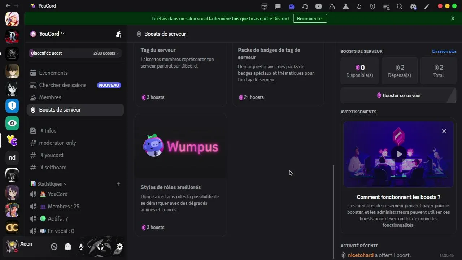Open the chat bubble icon in title bar
This screenshot has height=260, width=462.
coord(278,6)
